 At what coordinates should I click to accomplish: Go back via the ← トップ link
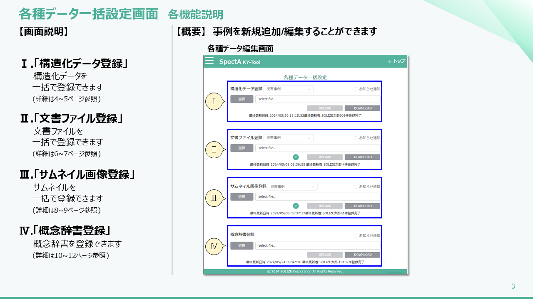tap(396, 61)
